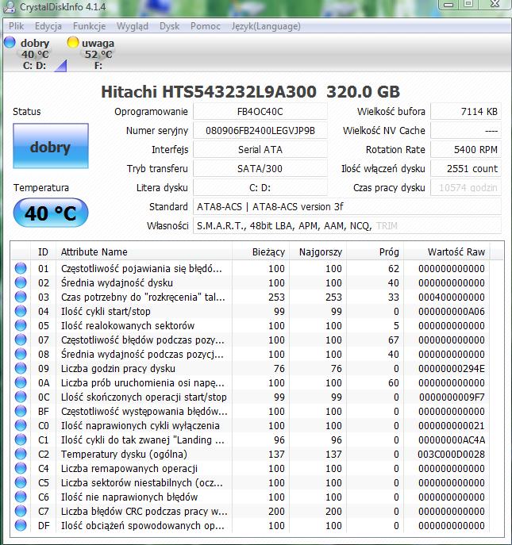The width and height of the screenshot is (512, 545).
Task: Click the blue status icon for disk C: D:
Action: tap(10, 42)
